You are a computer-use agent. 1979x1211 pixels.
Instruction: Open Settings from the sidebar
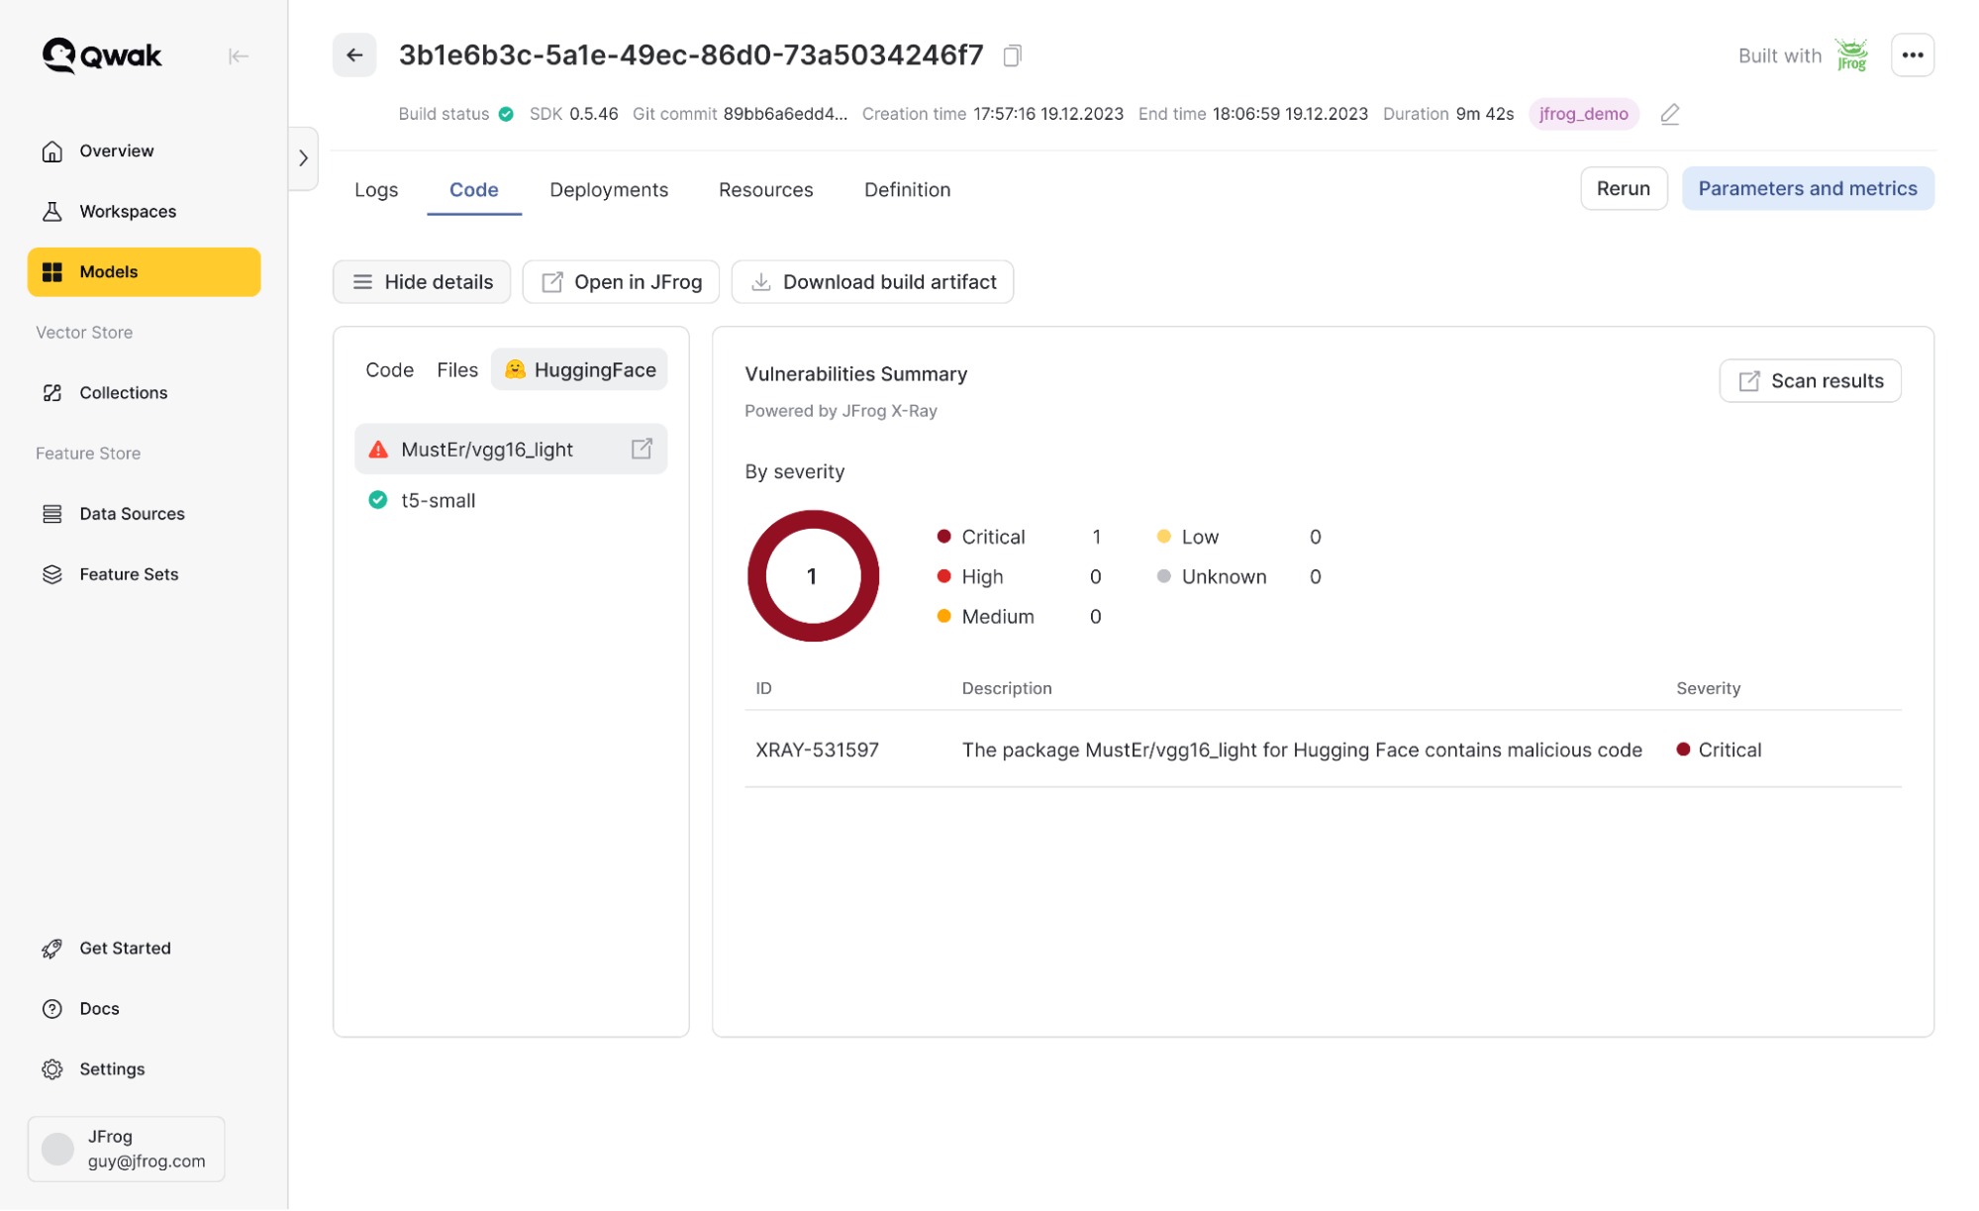(145, 1068)
